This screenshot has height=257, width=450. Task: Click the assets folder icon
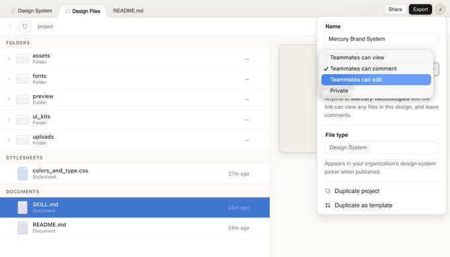22,59
